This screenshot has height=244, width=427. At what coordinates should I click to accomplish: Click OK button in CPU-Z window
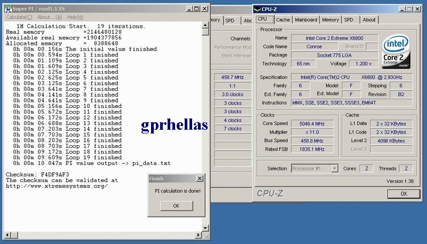pos(404,194)
